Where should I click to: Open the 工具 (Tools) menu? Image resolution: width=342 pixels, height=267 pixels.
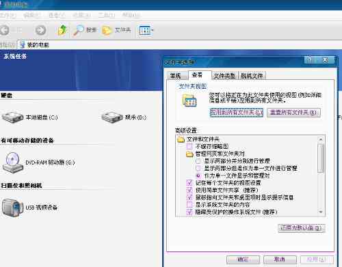pyautogui.click(x=107, y=16)
